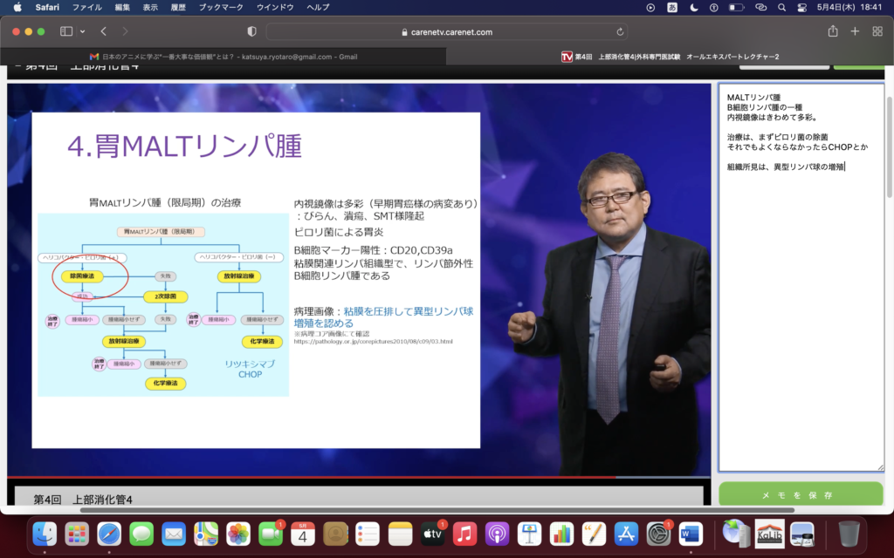Open the Japanese input source menu

[x=673, y=7]
